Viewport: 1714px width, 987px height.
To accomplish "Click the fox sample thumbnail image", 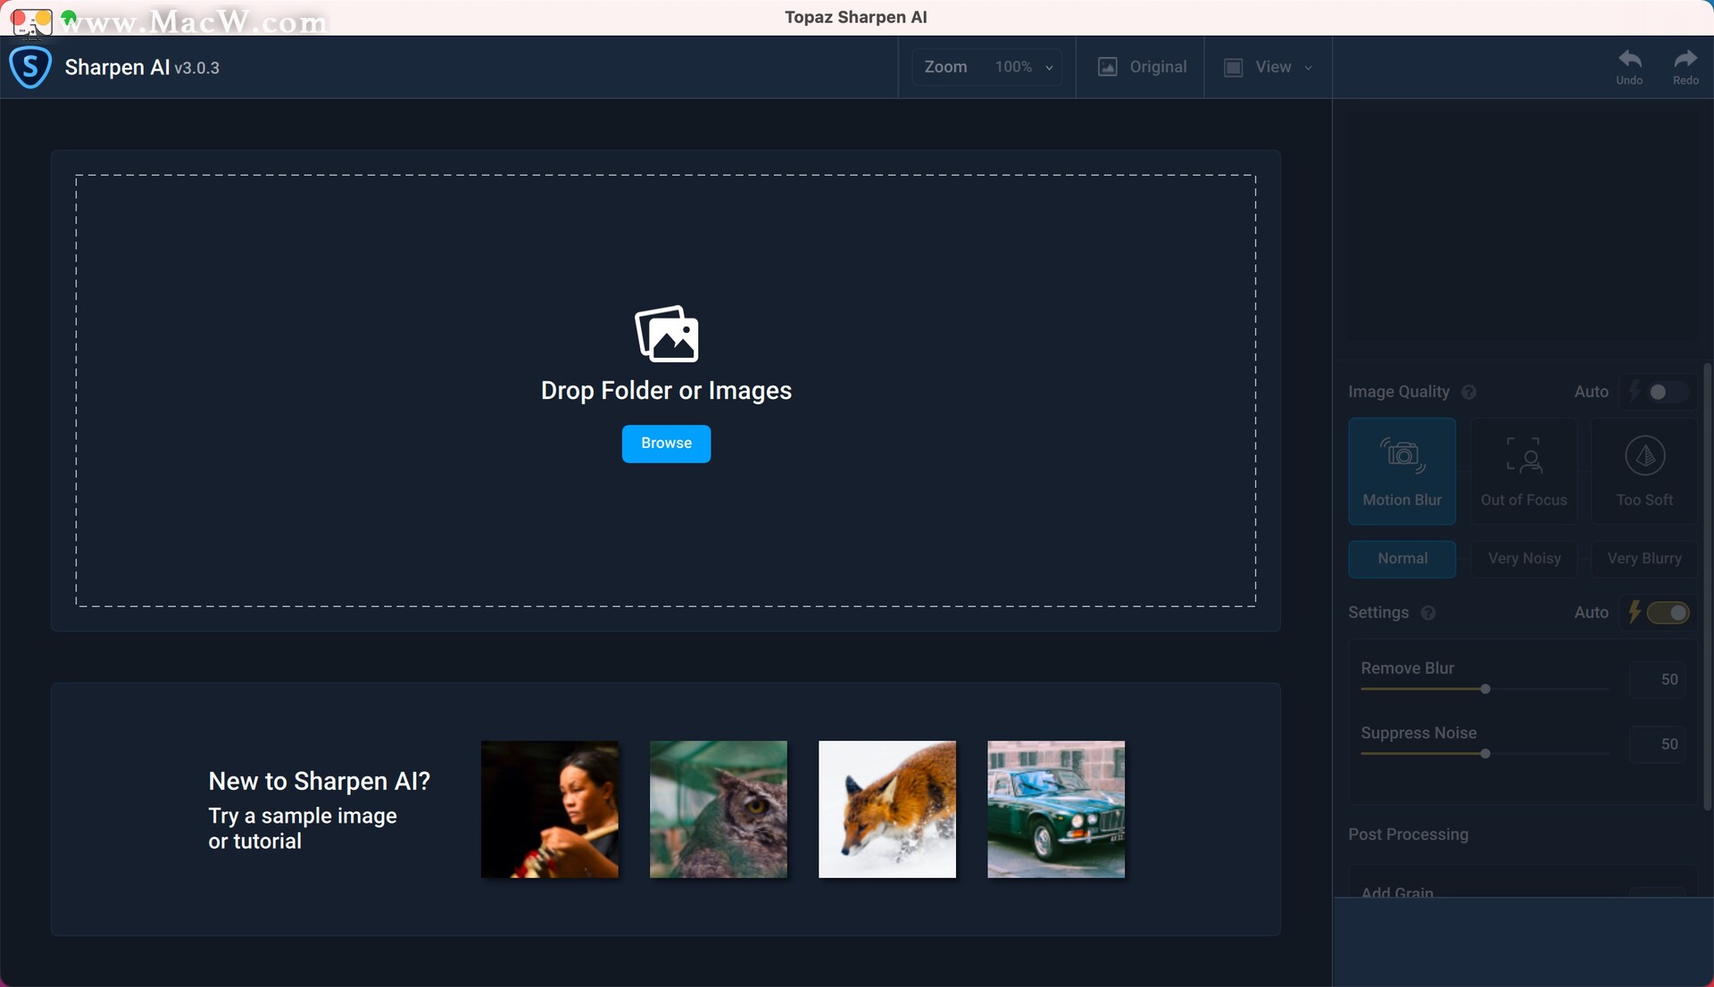I will click(x=886, y=809).
